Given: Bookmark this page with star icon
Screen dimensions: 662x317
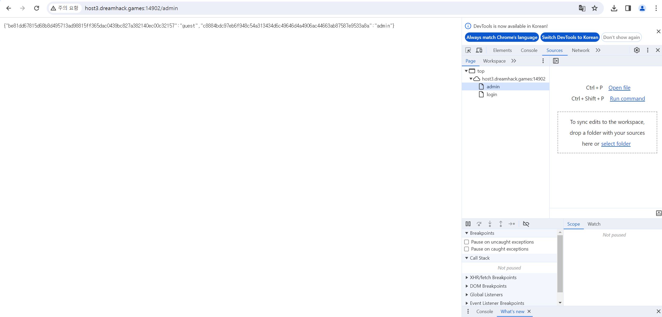Looking at the screenshot, I should click(x=595, y=8).
